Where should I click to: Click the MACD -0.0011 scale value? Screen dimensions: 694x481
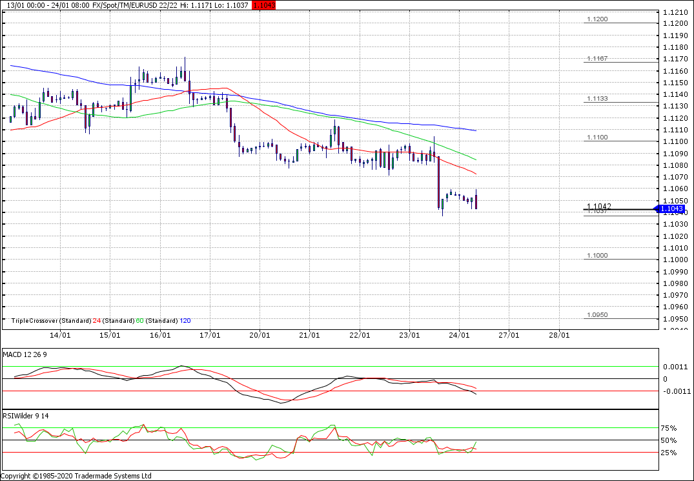coord(675,391)
